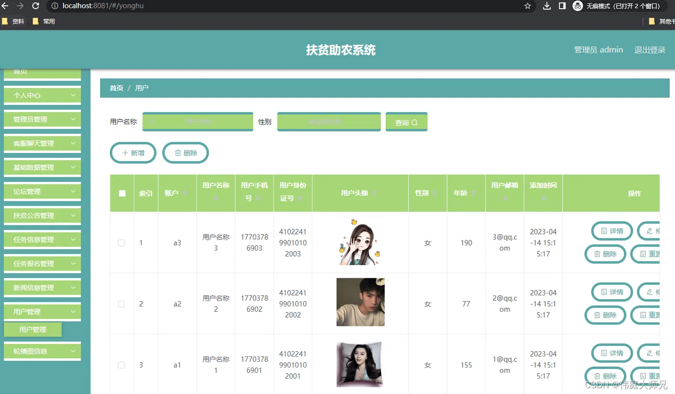The width and height of the screenshot is (675, 394).
Task: Open the 资料 bookmarks folder
Action: (13, 21)
